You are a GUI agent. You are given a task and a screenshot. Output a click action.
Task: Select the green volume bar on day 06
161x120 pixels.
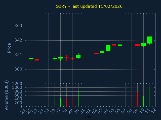[120, 101]
